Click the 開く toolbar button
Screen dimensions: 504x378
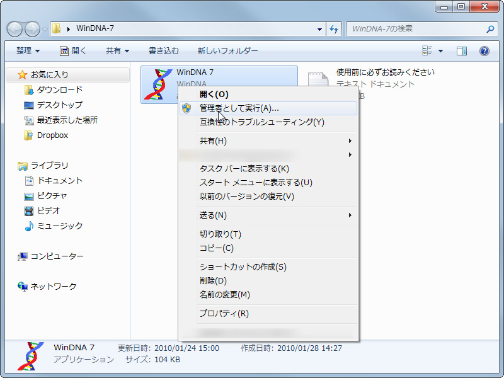(73, 51)
